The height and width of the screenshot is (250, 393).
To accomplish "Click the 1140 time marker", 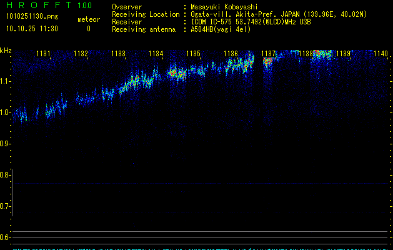I will (381, 54).
